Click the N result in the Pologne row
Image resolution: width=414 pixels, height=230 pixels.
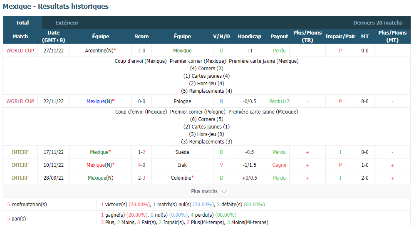pyautogui.click(x=221, y=101)
